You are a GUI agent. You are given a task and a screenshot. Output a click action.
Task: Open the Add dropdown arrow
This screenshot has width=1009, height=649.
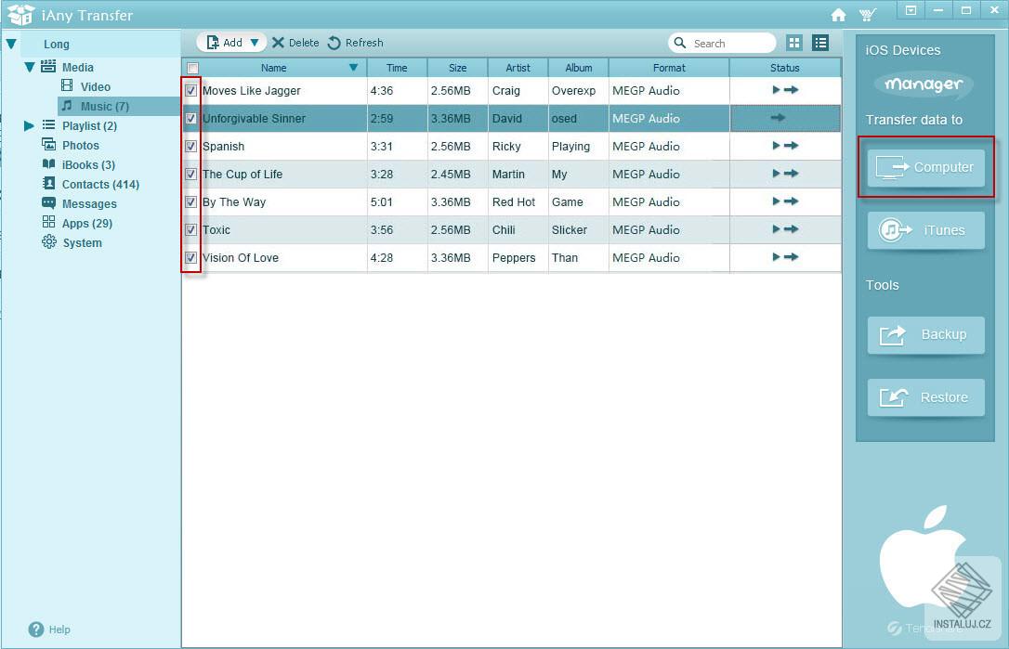(x=255, y=43)
